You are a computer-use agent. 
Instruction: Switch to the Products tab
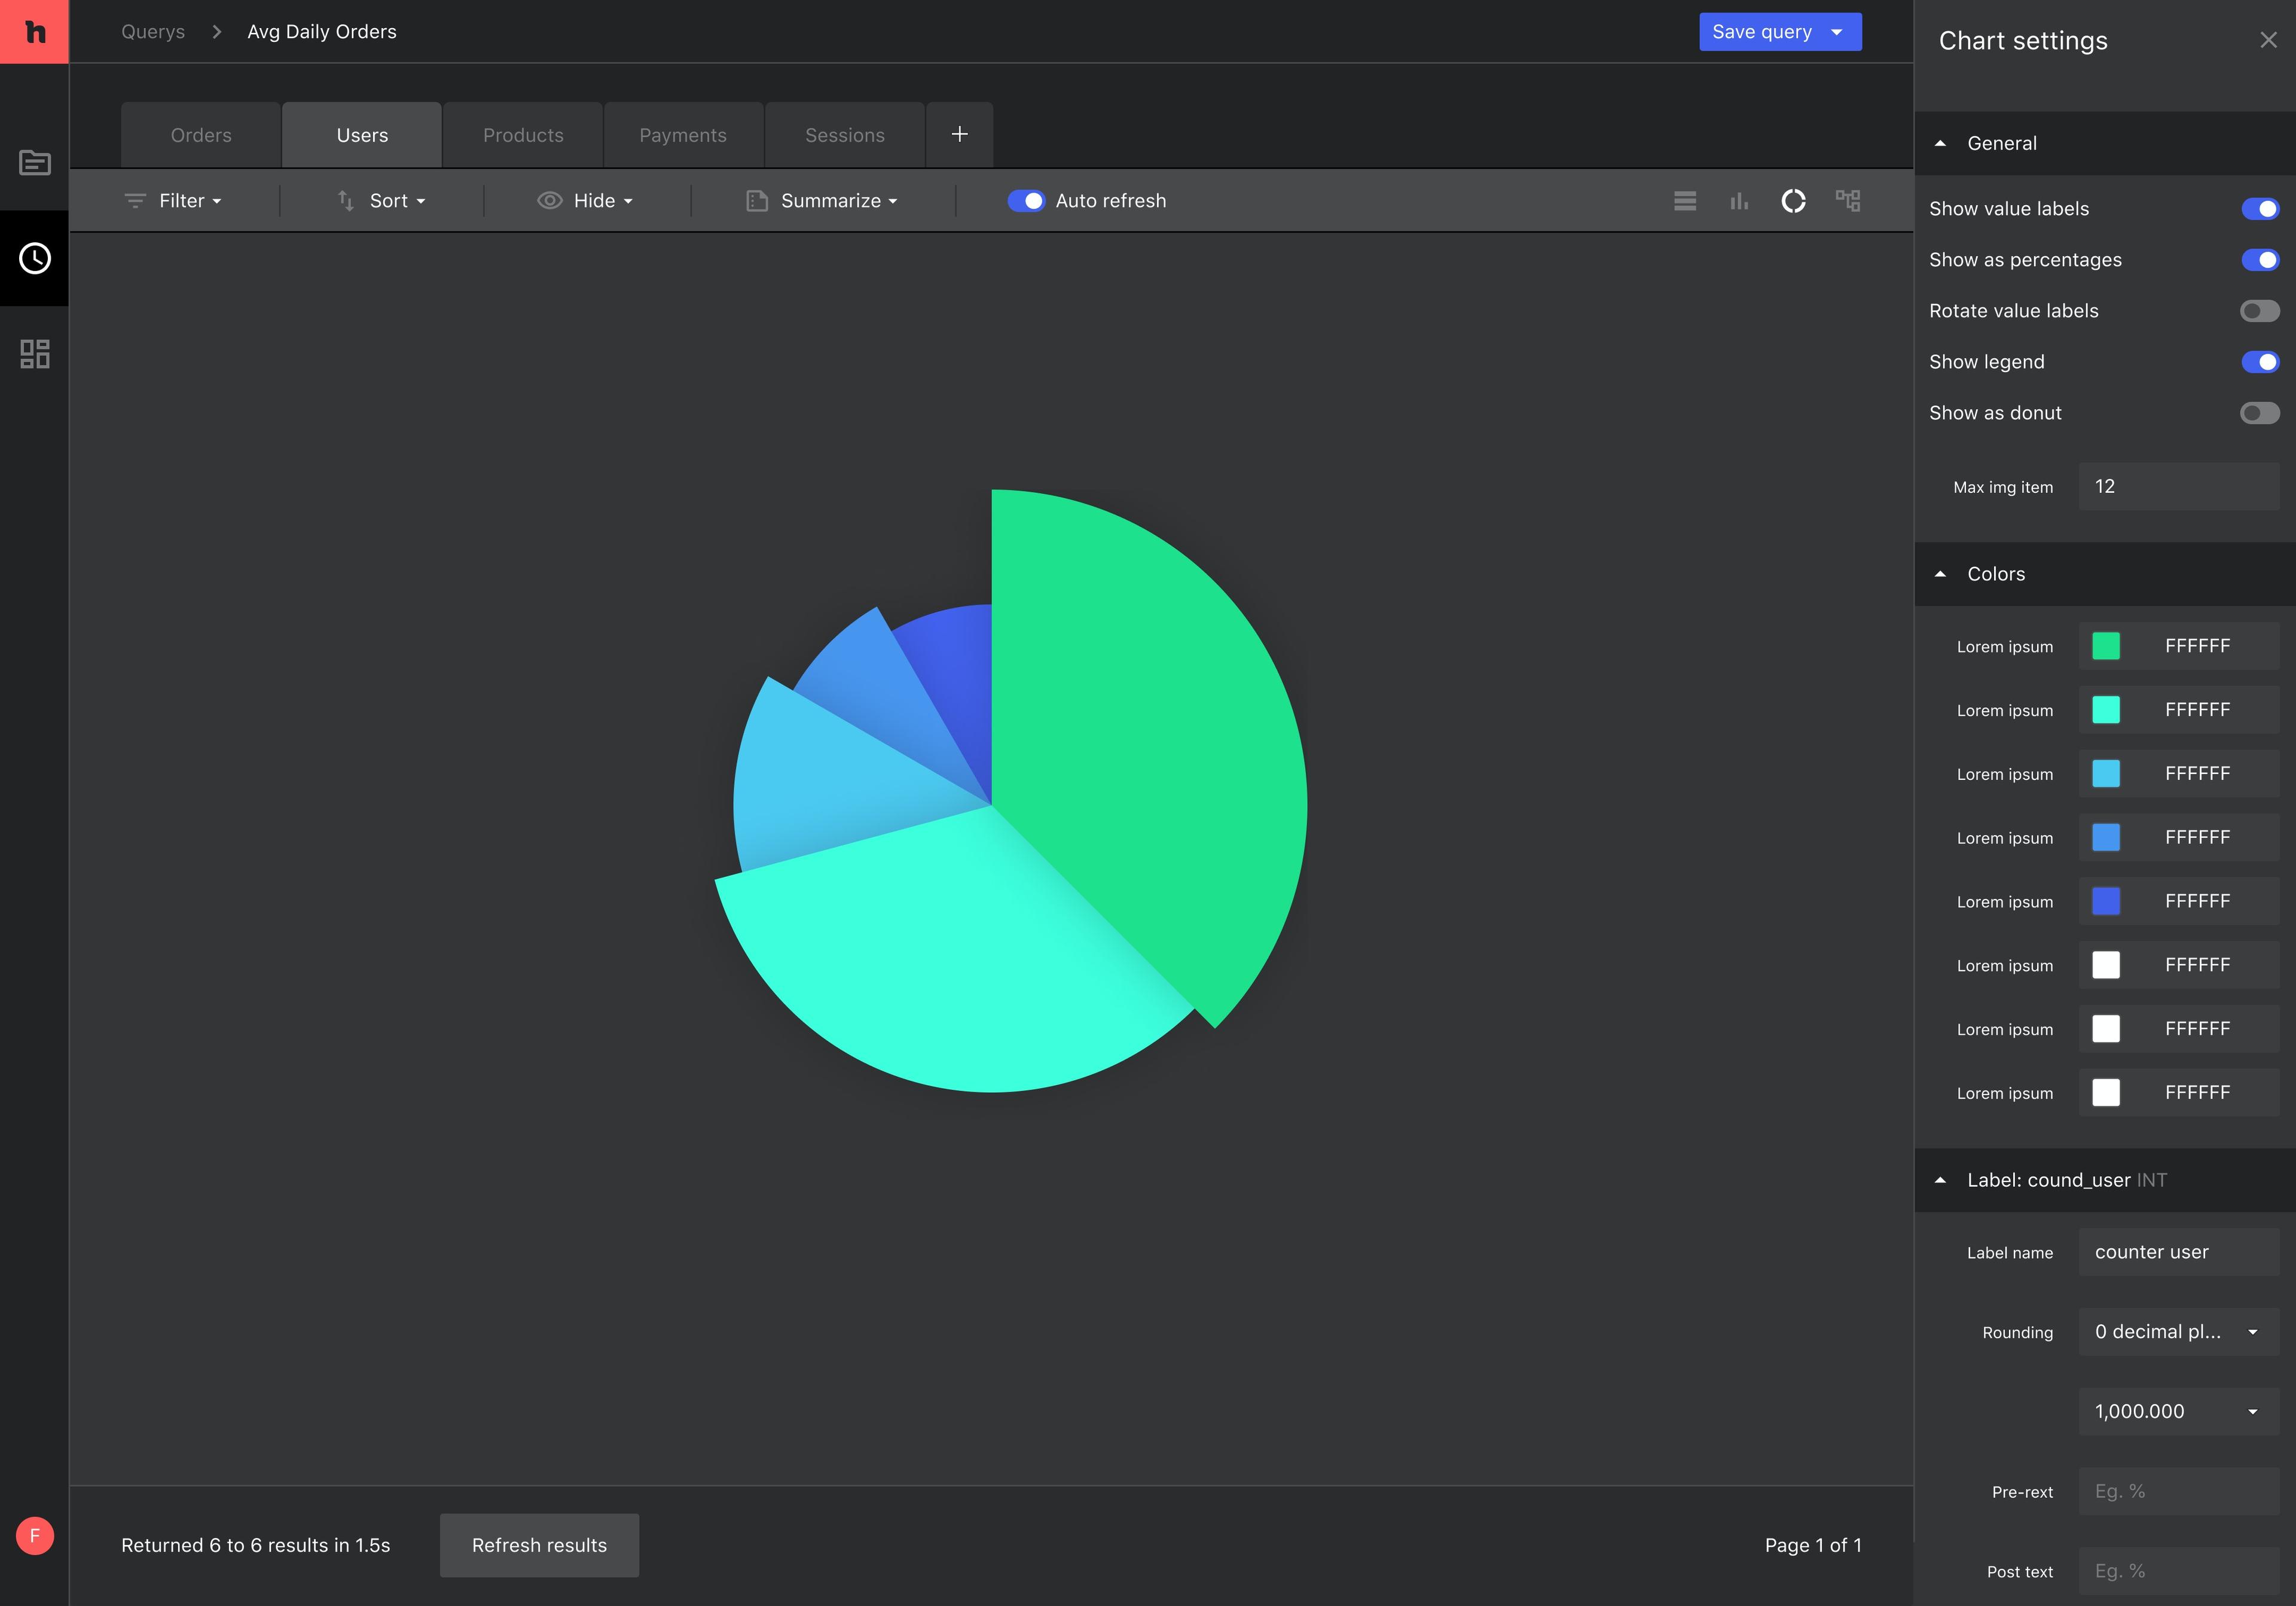pos(523,135)
